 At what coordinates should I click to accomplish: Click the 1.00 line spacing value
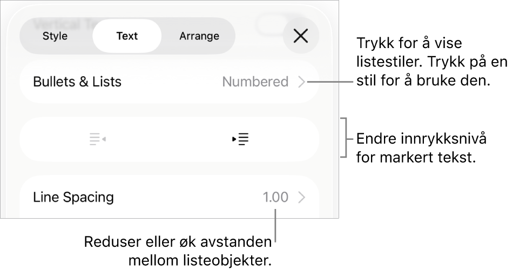275,198
